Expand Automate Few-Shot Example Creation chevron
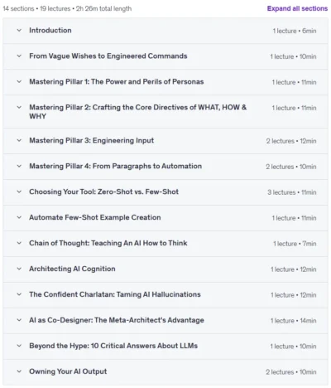Screen dimensions: 331x388 click(19, 217)
